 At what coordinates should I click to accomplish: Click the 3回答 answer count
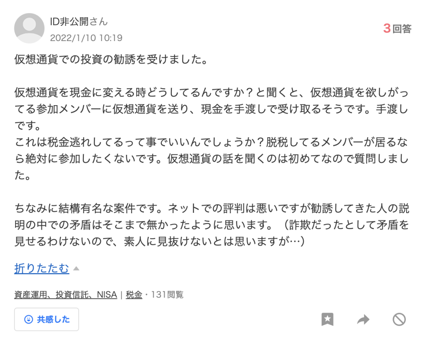coord(397,28)
